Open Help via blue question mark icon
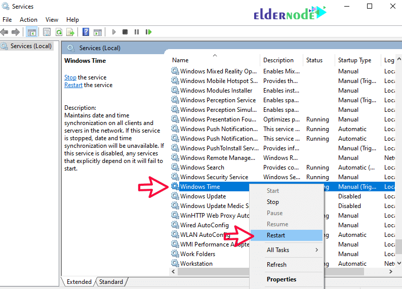Image resolution: width=402 pixels, height=289 pixels. tap(86, 32)
